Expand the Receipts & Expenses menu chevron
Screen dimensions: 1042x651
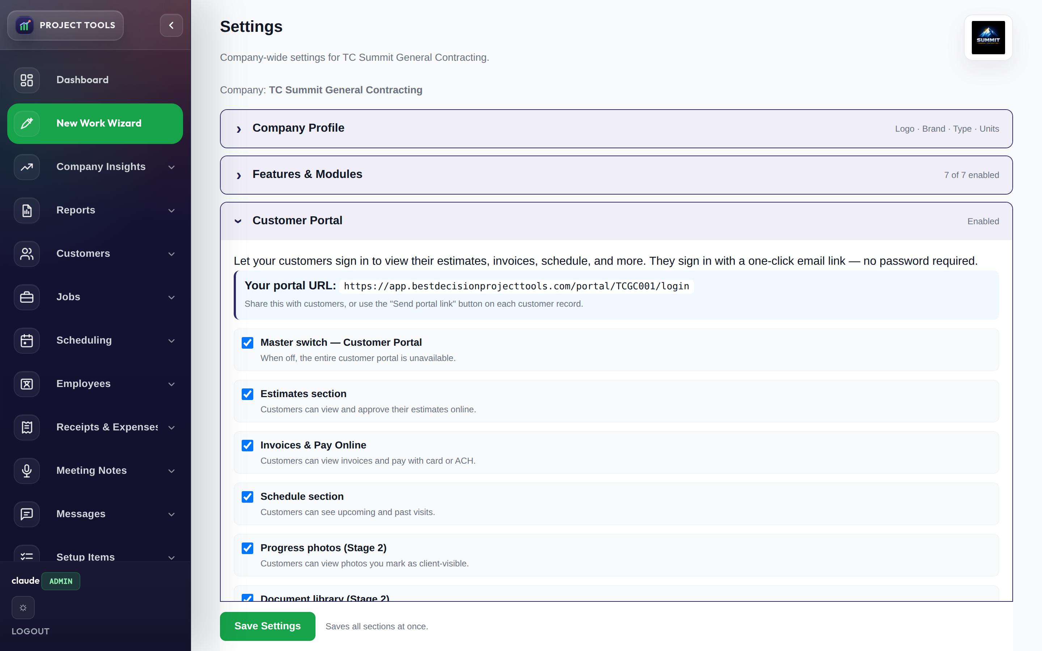[171, 427]
